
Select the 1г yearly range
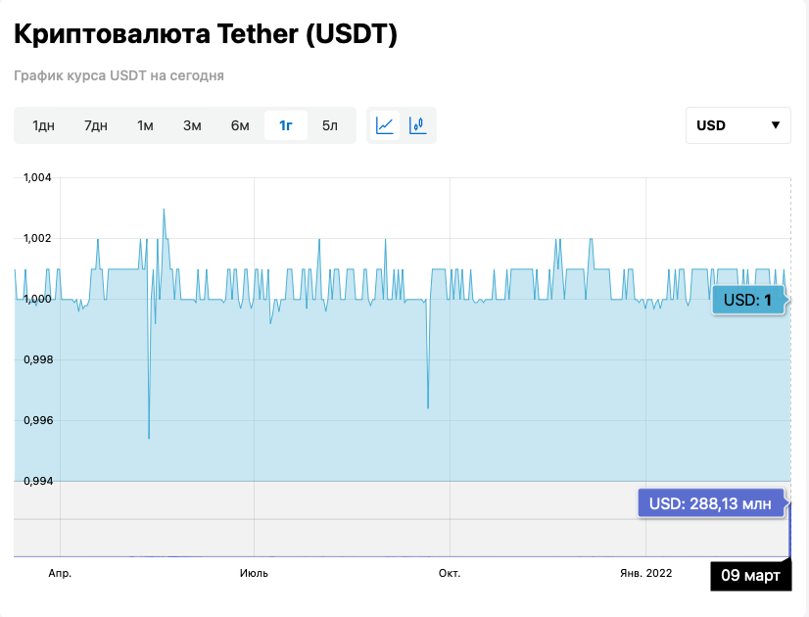286,125
